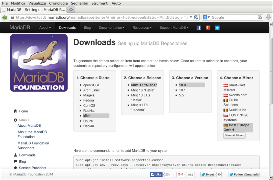Screen dimensions: 273x180
Task: Expand the Resources navbar dropdown
Action: click(x=142, y=28)
